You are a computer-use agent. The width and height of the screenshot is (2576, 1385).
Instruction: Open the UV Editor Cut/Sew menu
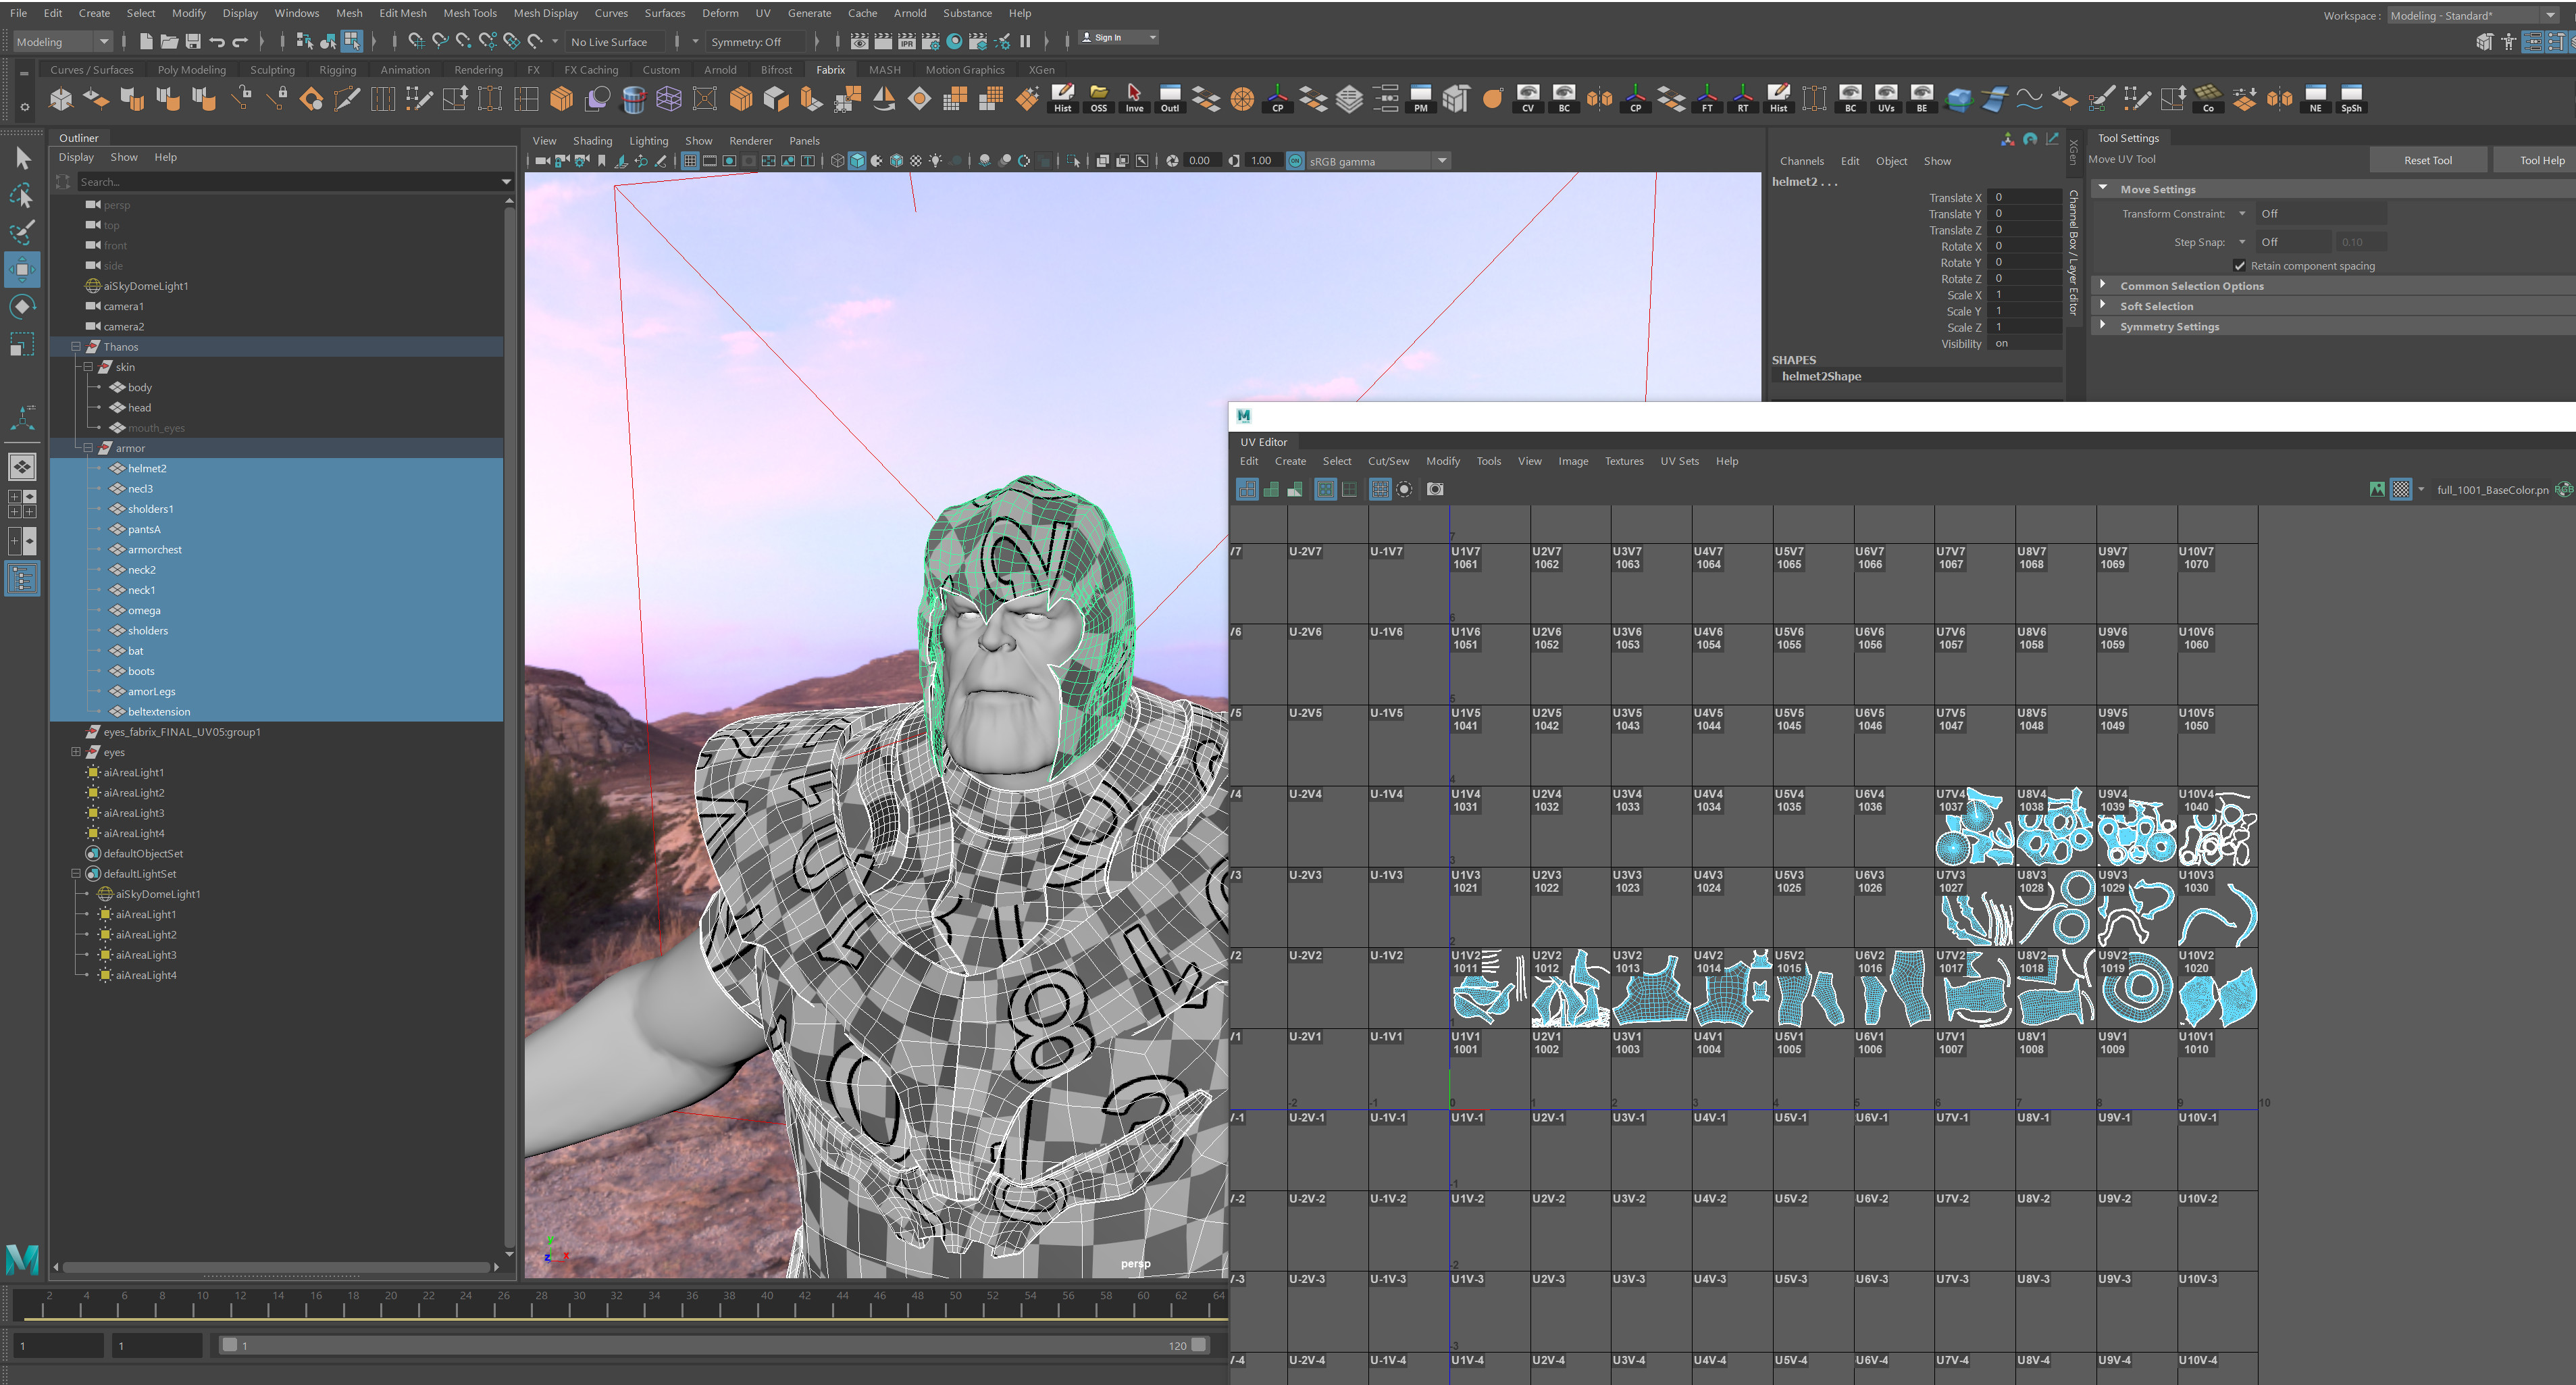(1388, 461)
